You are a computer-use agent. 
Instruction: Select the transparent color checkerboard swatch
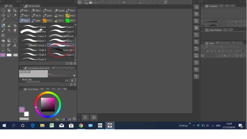(15, 55)
